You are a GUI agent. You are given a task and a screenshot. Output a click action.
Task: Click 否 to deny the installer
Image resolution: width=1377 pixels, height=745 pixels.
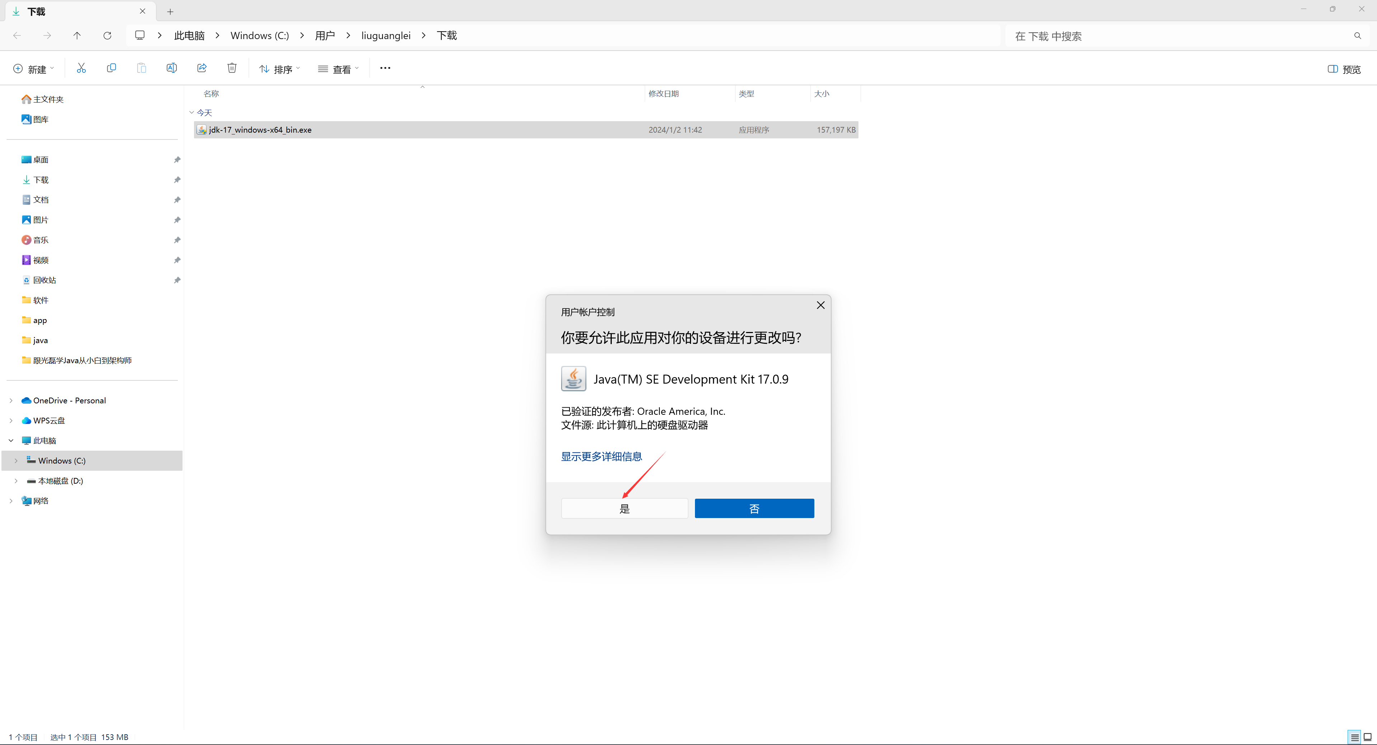click(754, 508)
